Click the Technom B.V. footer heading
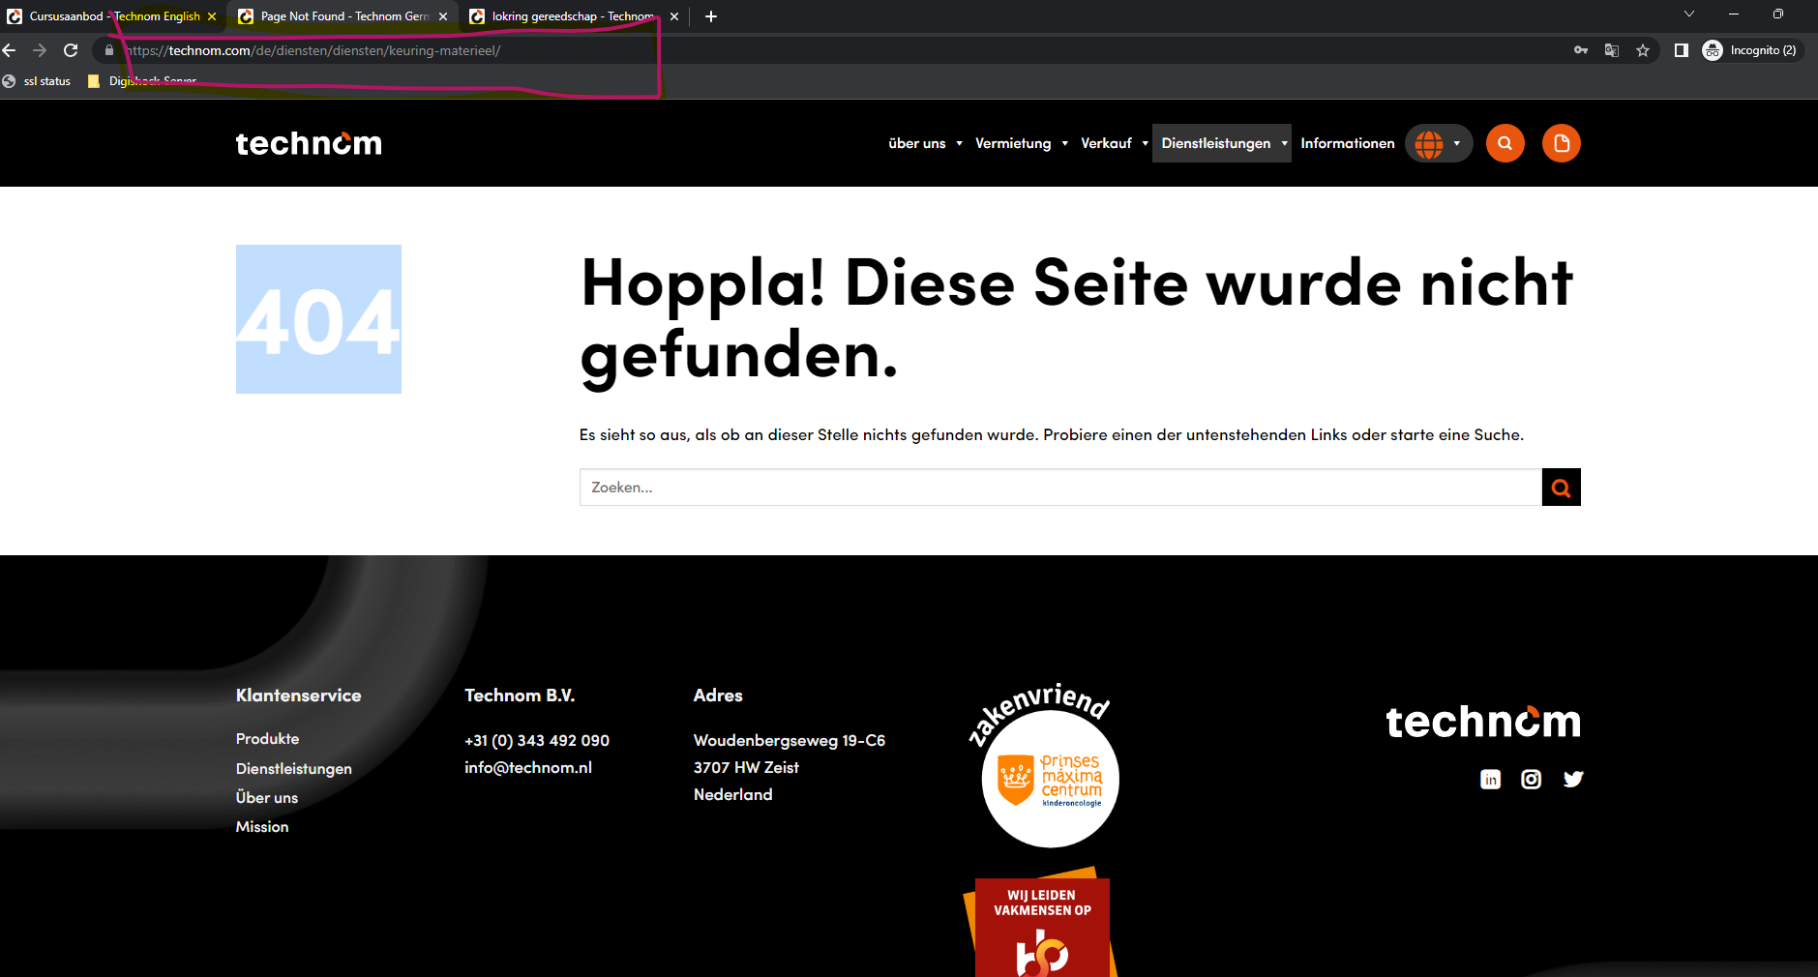The height and width of the screenshot is (977, 1818). point(520,696)
